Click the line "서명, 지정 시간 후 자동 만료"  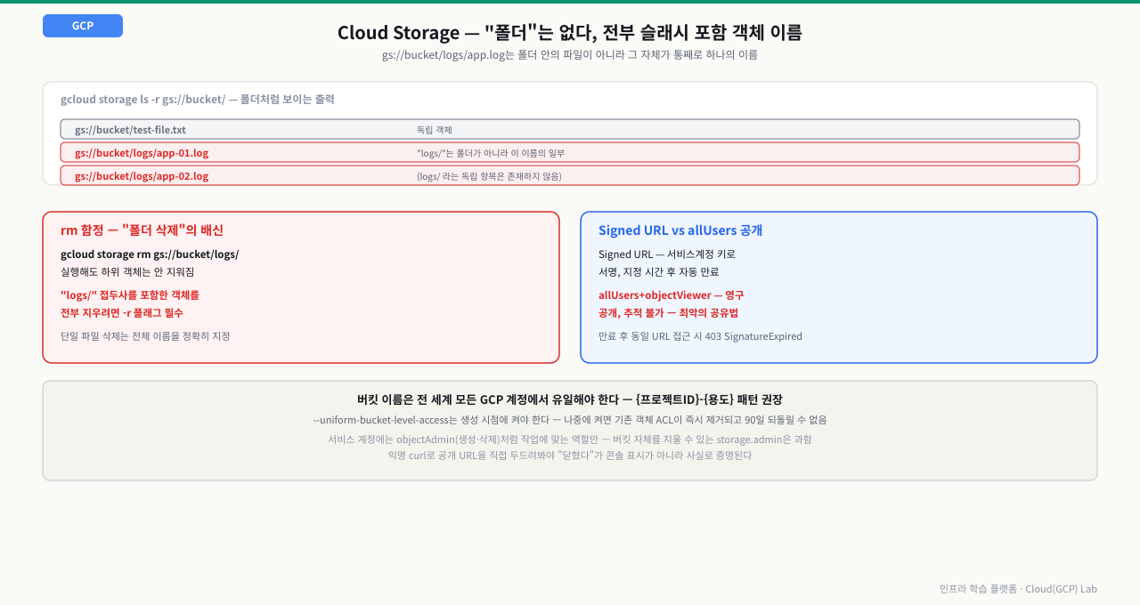(658, 272)
